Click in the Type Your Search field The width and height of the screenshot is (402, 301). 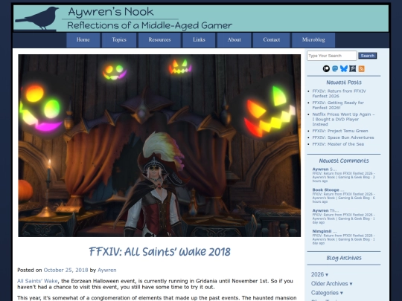[332, 56]
